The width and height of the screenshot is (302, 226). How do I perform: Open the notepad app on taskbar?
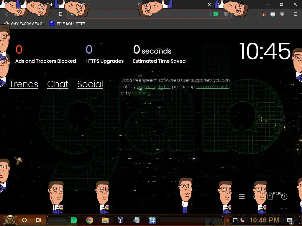[136, 220]
